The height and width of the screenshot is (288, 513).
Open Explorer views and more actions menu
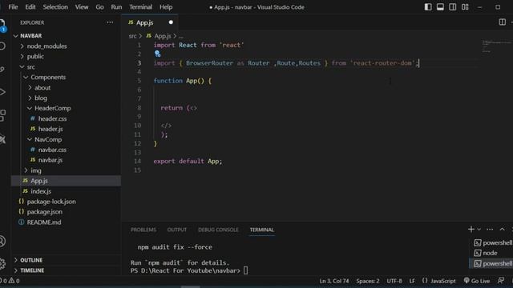(x=110, y=22)
